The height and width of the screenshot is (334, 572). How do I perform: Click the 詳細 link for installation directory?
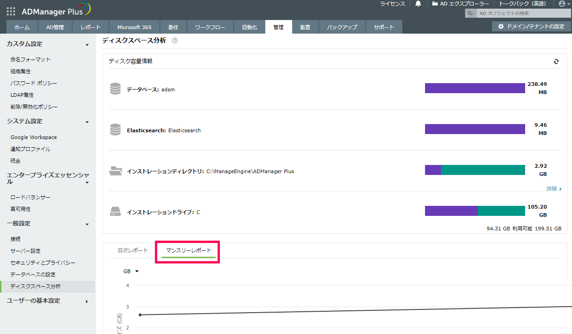(554, 189)
